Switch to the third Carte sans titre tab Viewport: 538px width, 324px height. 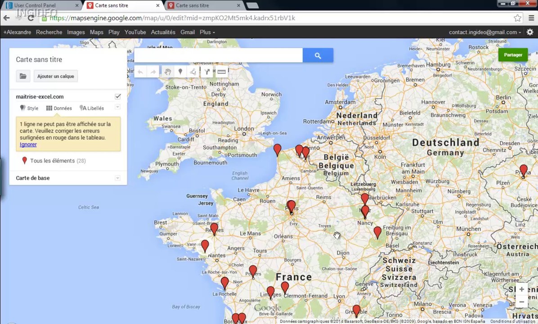204,5
